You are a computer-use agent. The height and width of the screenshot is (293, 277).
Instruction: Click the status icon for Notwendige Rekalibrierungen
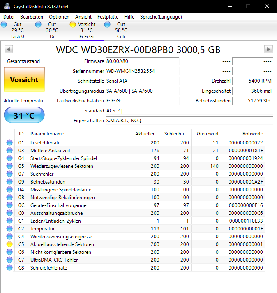click(x=9, y=198)
